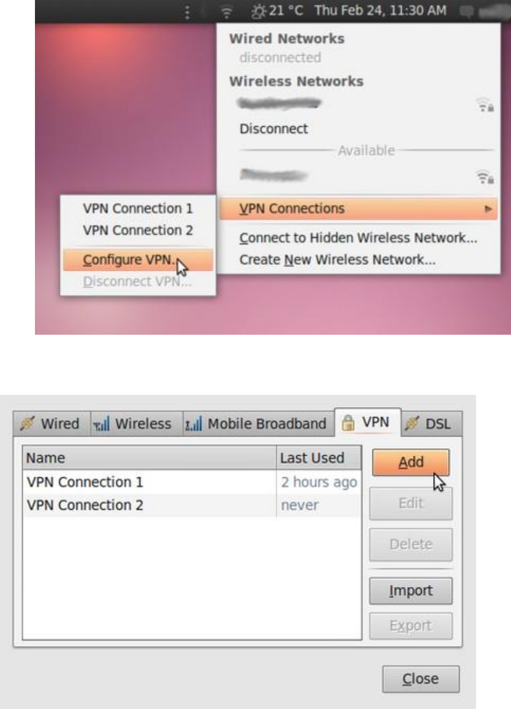Image resolution: width=511 pixels, height=709 pixels.
Task: Close the network connections dialog
Action: 420,679
